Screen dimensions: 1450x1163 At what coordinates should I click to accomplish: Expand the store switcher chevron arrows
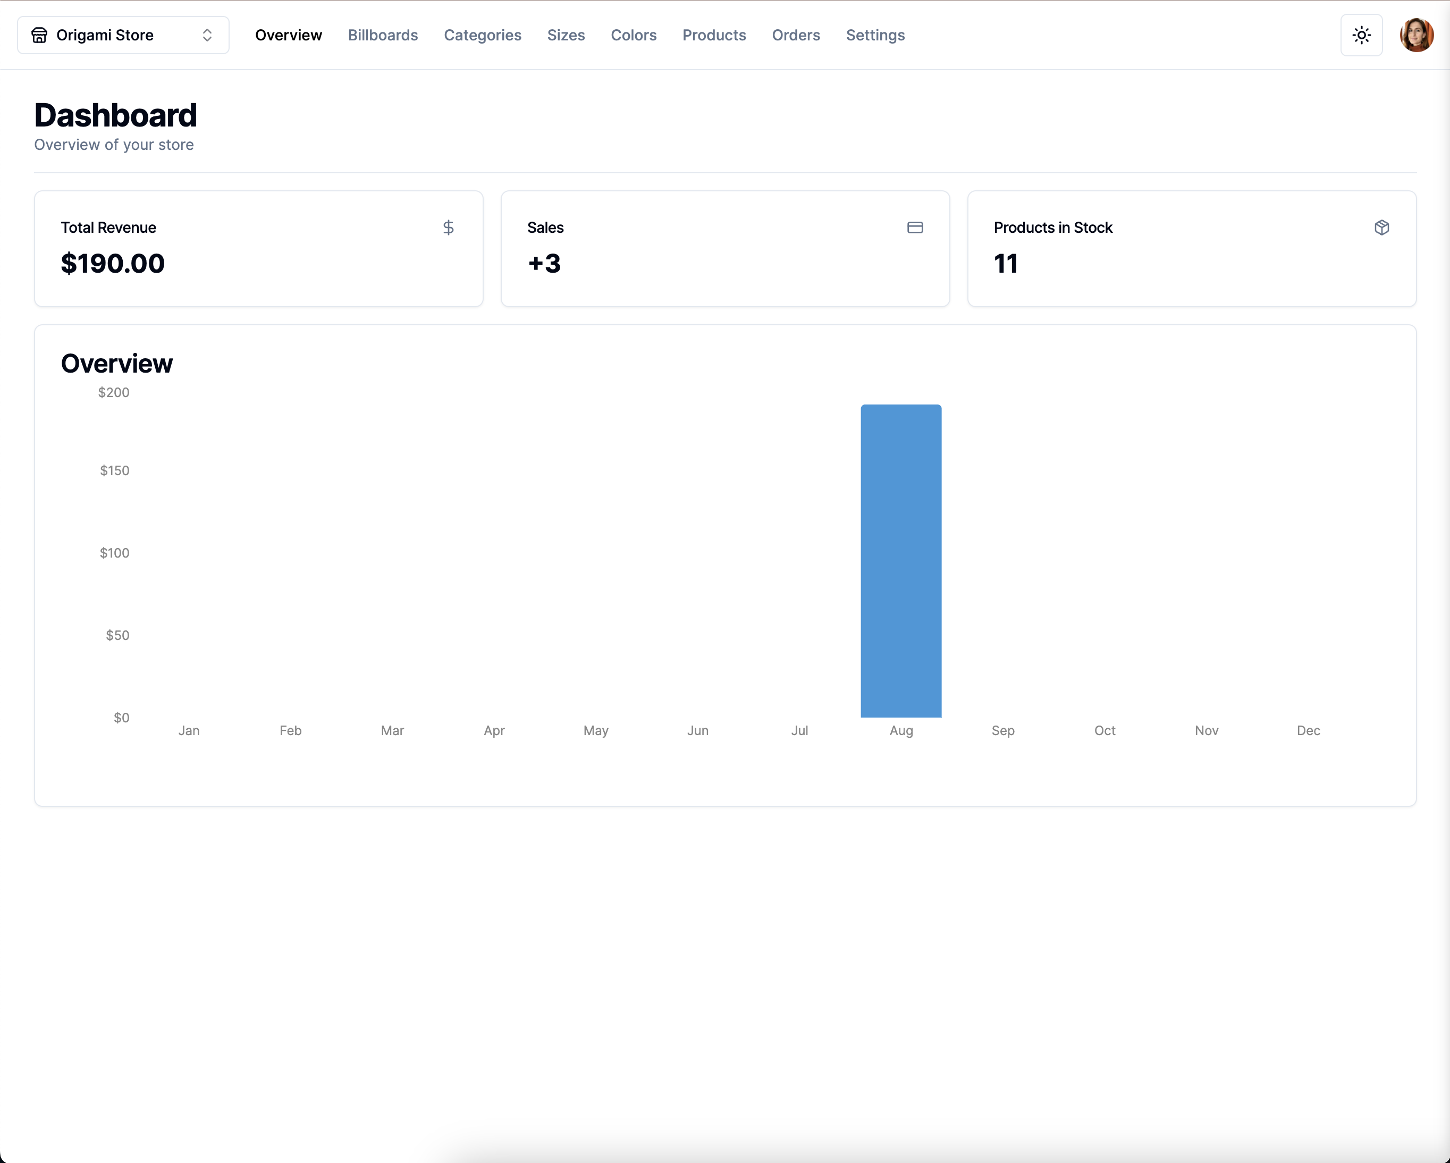coord(207,35)
